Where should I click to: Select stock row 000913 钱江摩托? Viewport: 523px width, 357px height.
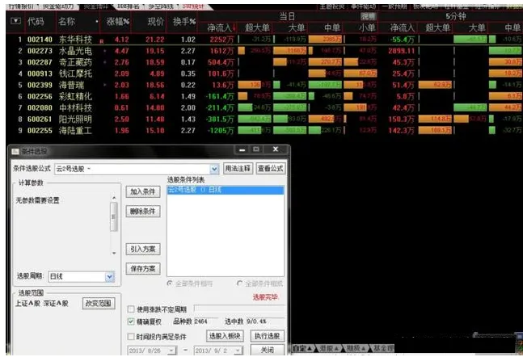(264, 73)
